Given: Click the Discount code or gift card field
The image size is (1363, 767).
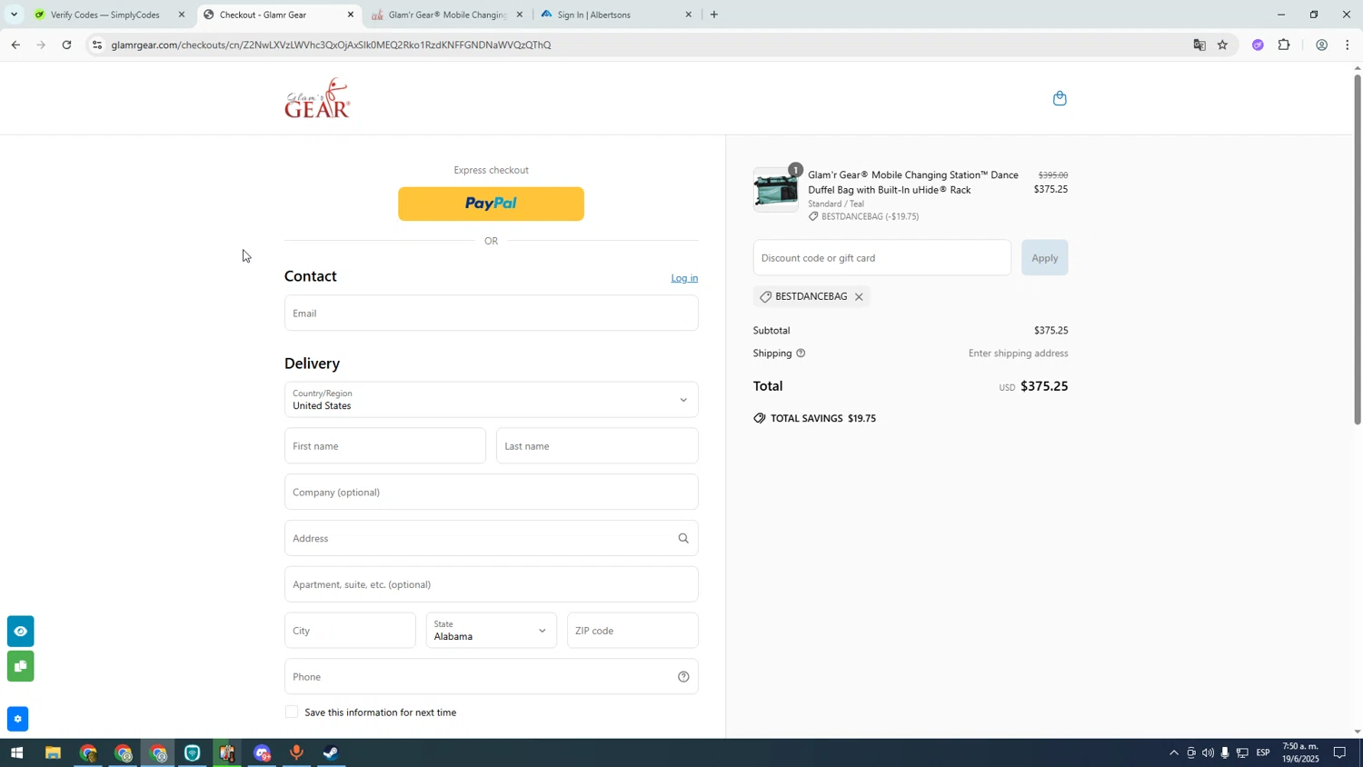Looking at the screenshot, I should 882,258.
